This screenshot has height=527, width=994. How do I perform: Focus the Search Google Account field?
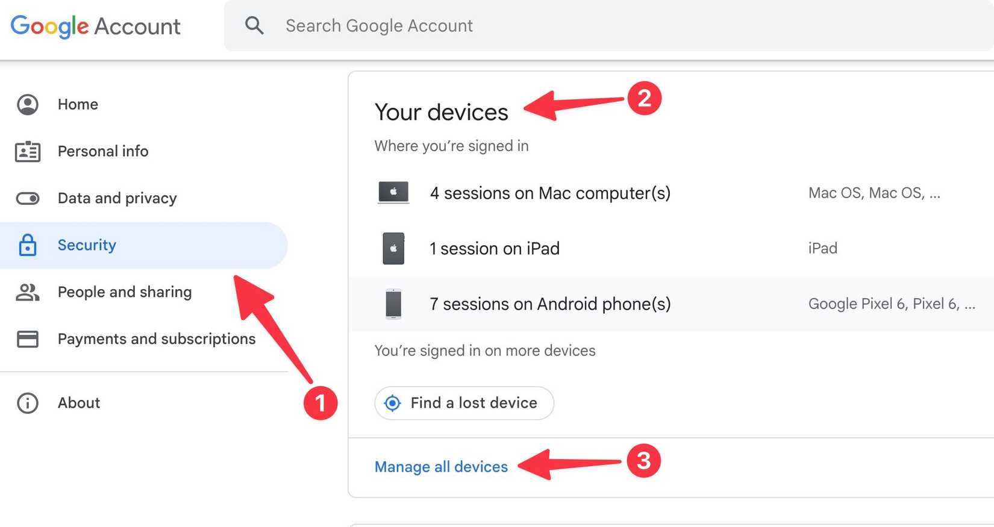pyautogui.click(x=542, y=25)
